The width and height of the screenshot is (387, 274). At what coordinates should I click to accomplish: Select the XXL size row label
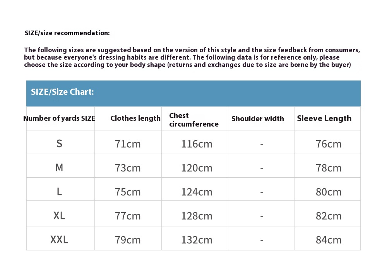[x=59, y=240]
